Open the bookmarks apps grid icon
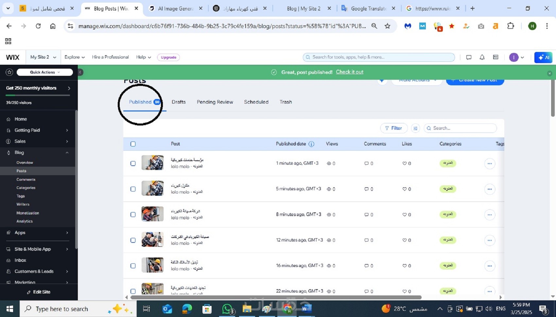This screenshot has width=556, height=317. [x=8, y=41]
